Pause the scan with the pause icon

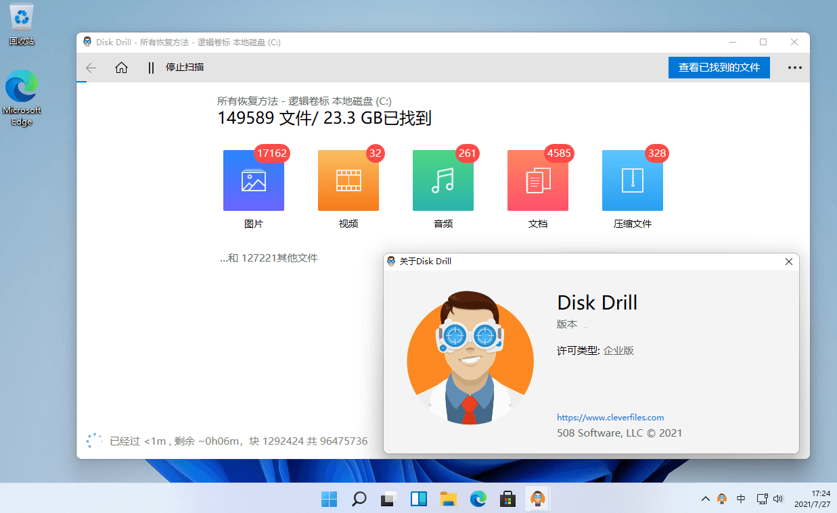coord(151,68)
